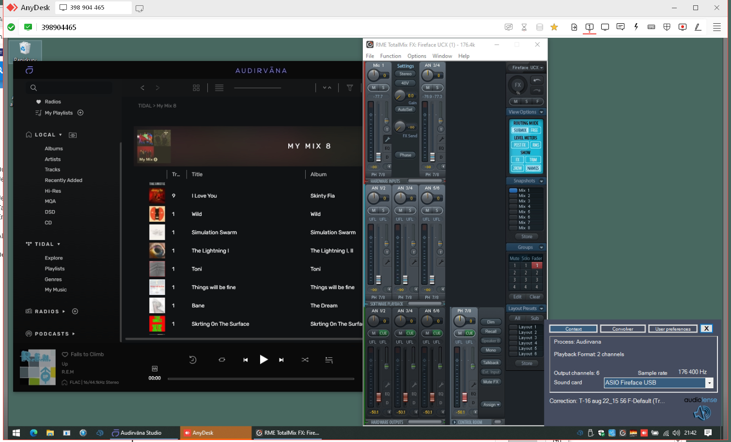Launch Edge from remote taskbar

33,433
